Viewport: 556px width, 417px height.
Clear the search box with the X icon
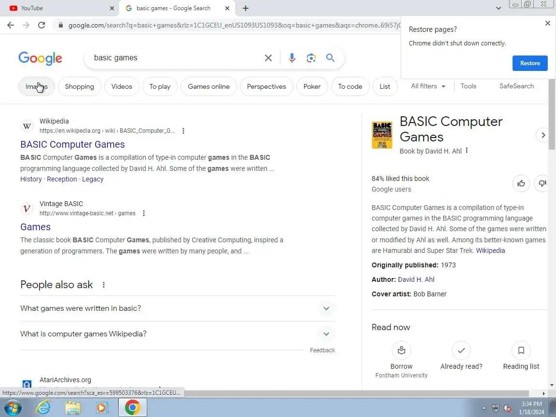point(268,58)
